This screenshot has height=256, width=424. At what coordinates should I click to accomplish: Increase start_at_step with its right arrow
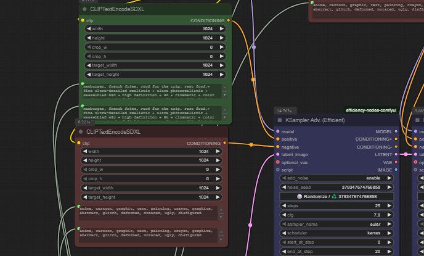click(x=389, y=242)
